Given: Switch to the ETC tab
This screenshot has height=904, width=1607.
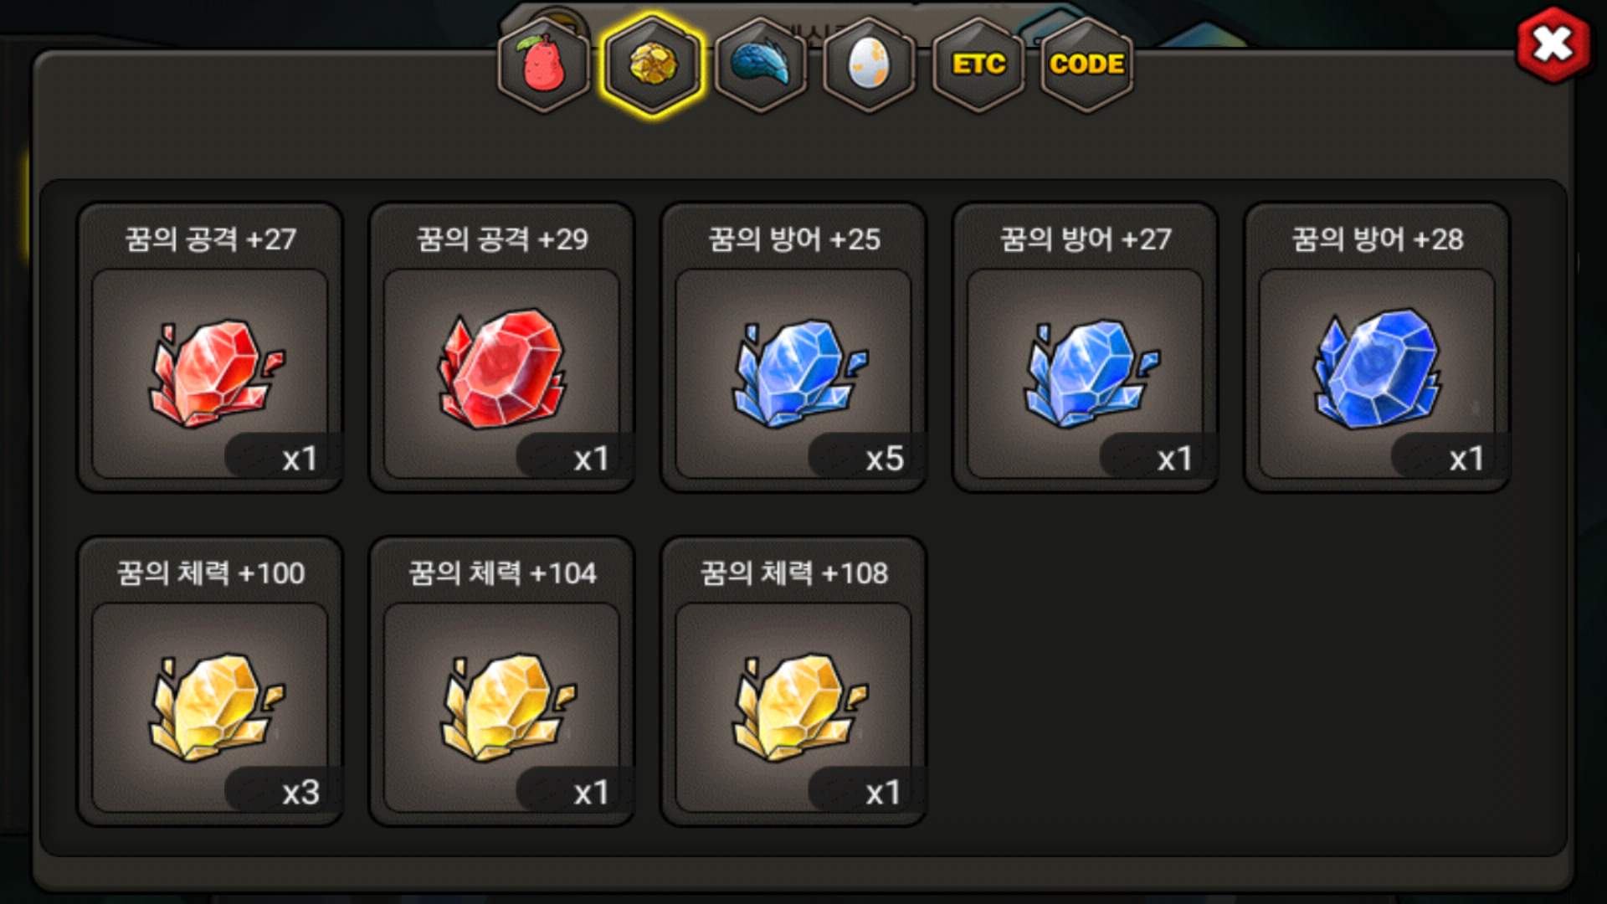Looking at the screenshot, I should pyautogui.click(x=978, y=65).
